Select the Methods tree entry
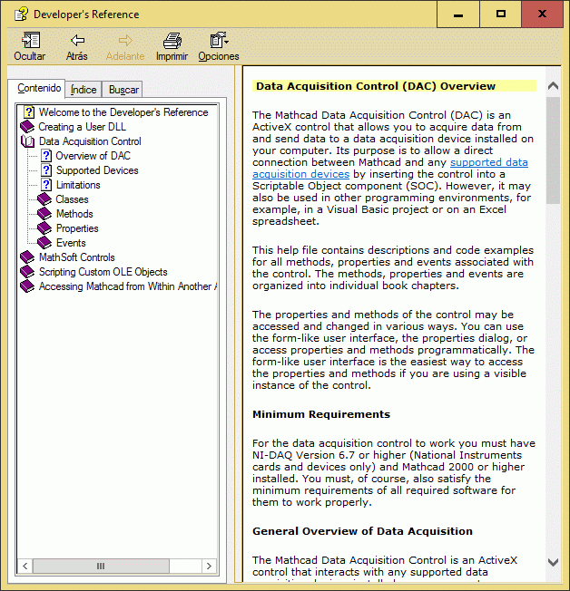The image size is (570, 591). (x=74, y=214)
